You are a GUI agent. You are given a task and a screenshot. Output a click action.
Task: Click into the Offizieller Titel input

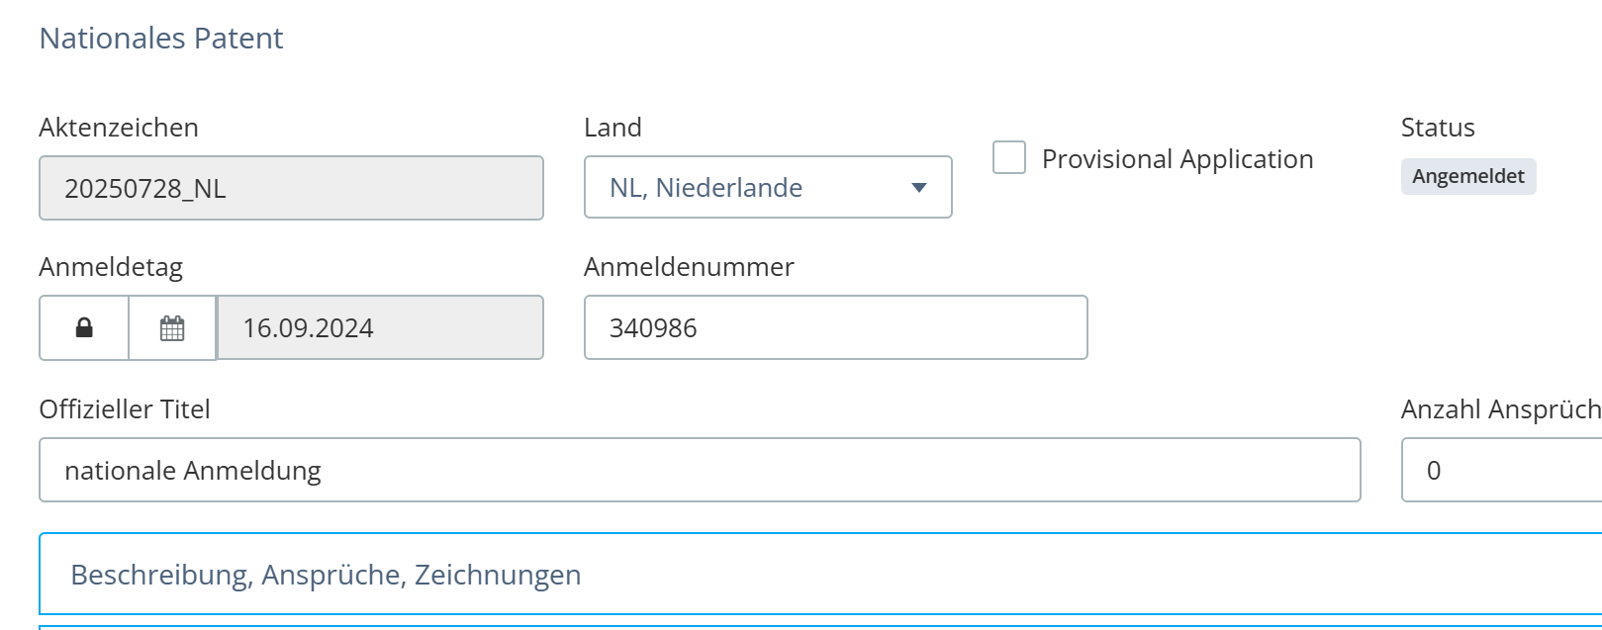(x=700, y=470)
